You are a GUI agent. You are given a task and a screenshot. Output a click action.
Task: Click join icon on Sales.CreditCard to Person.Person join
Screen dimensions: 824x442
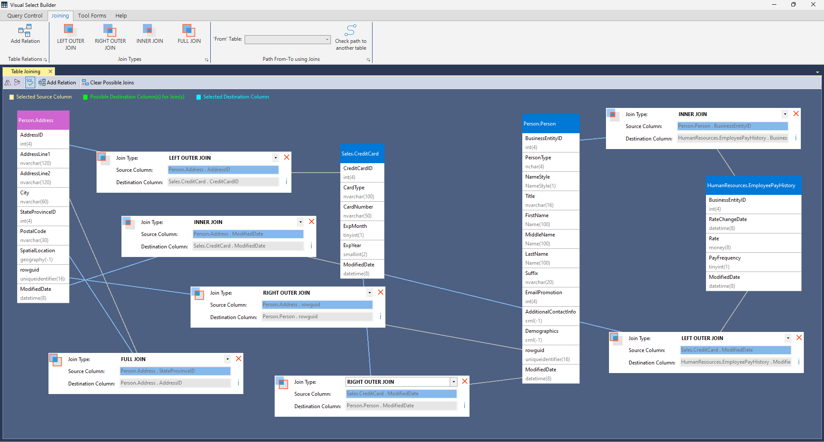click(x=282, y=382)
